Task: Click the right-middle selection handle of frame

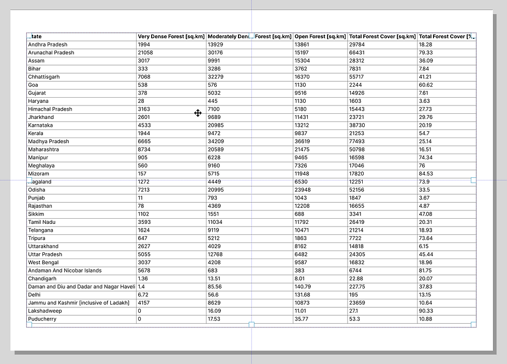Action: [x=473, y=180]
